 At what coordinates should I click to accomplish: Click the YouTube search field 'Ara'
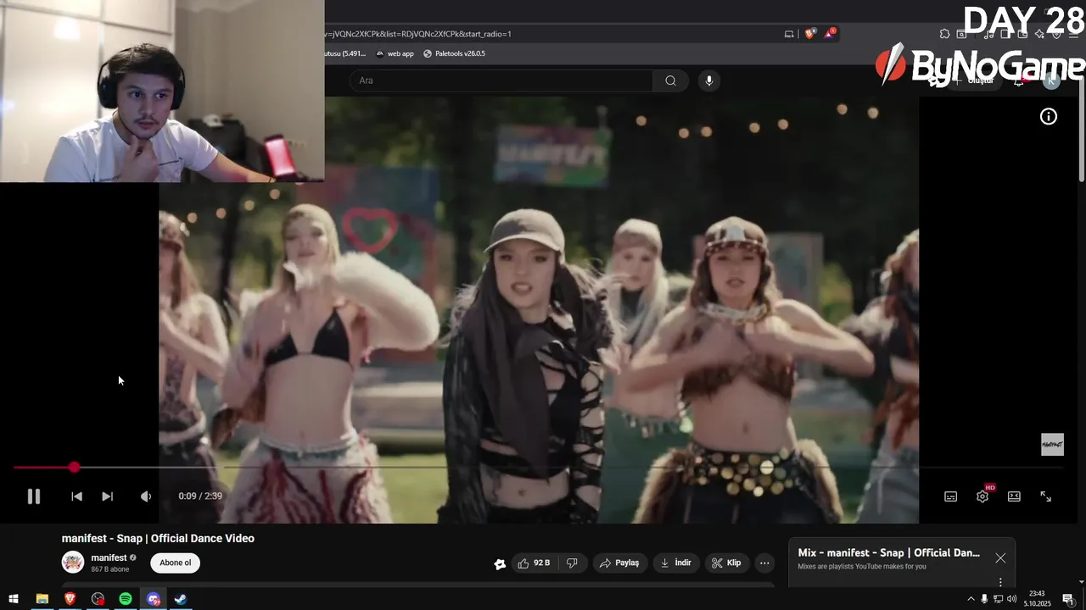501,80
